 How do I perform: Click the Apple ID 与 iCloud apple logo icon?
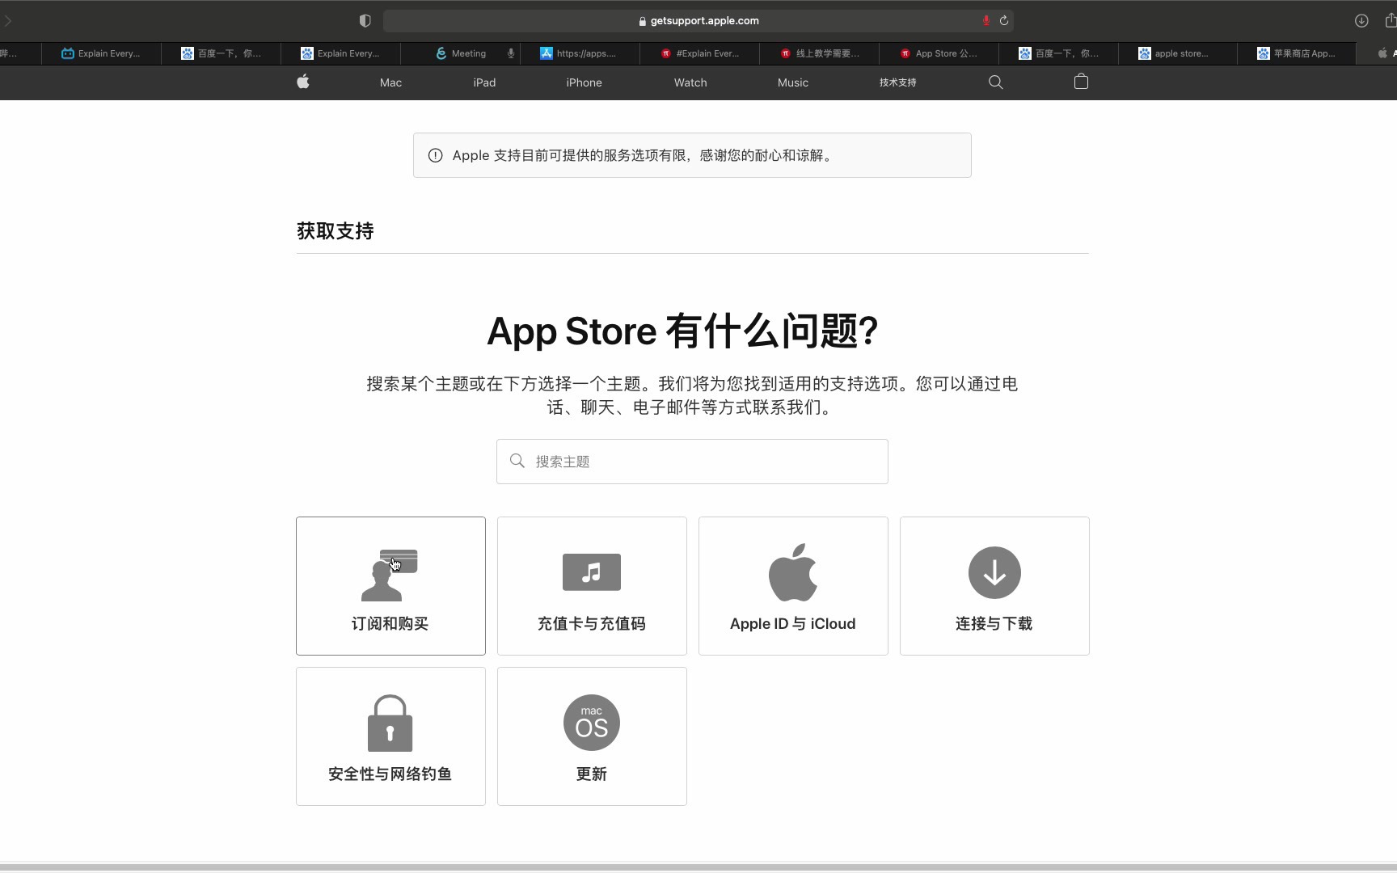tap(792, 571)
